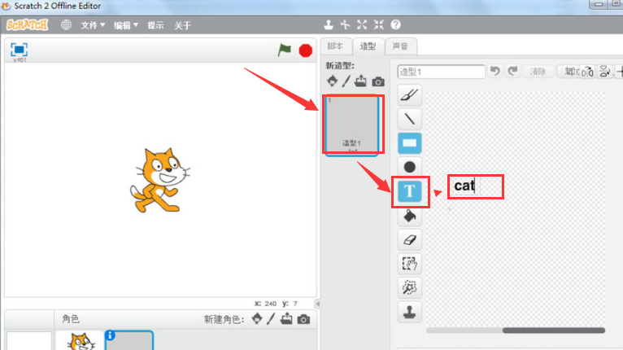Click the cat text on the canvas
623x350 pixels.
[464, 186]
